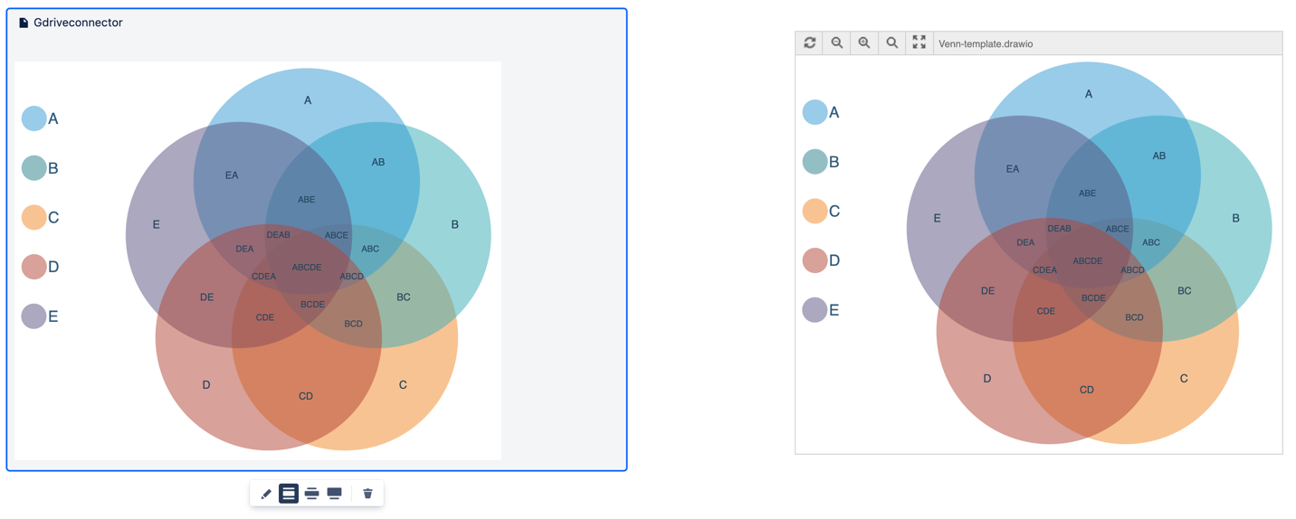Open diagram in fullscreen mode
Screen dimensions: 1296x519
(x=920, y=42)
